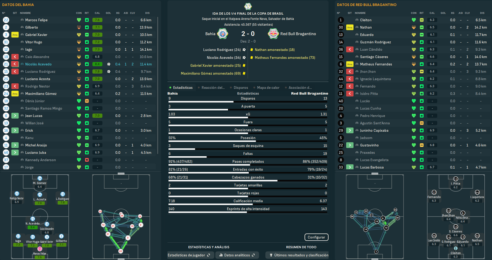The height and width of the screenshot is (260, 492).
Task: Click Isidro Pitta's red substituted-off arrow
Action: (349, 94)
